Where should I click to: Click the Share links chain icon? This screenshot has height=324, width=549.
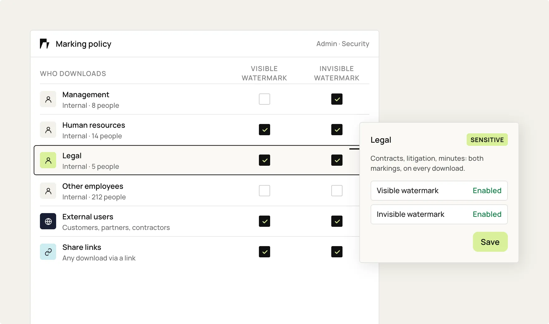(x=48, y=252)
